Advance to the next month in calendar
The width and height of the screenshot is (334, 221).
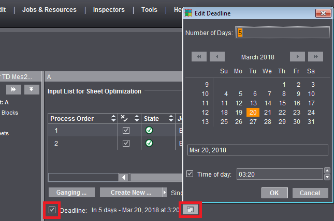297,57
